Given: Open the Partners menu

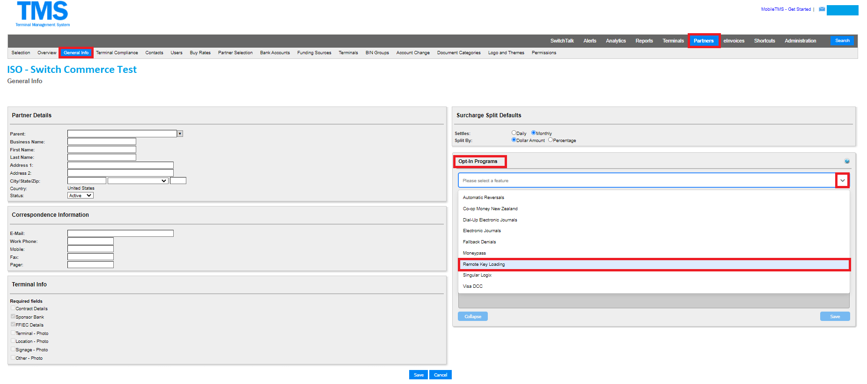Looking at the screenshot, I should click(x=704, y=41).
